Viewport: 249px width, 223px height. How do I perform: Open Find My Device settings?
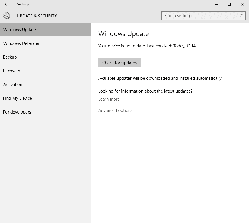pos(17,98)
